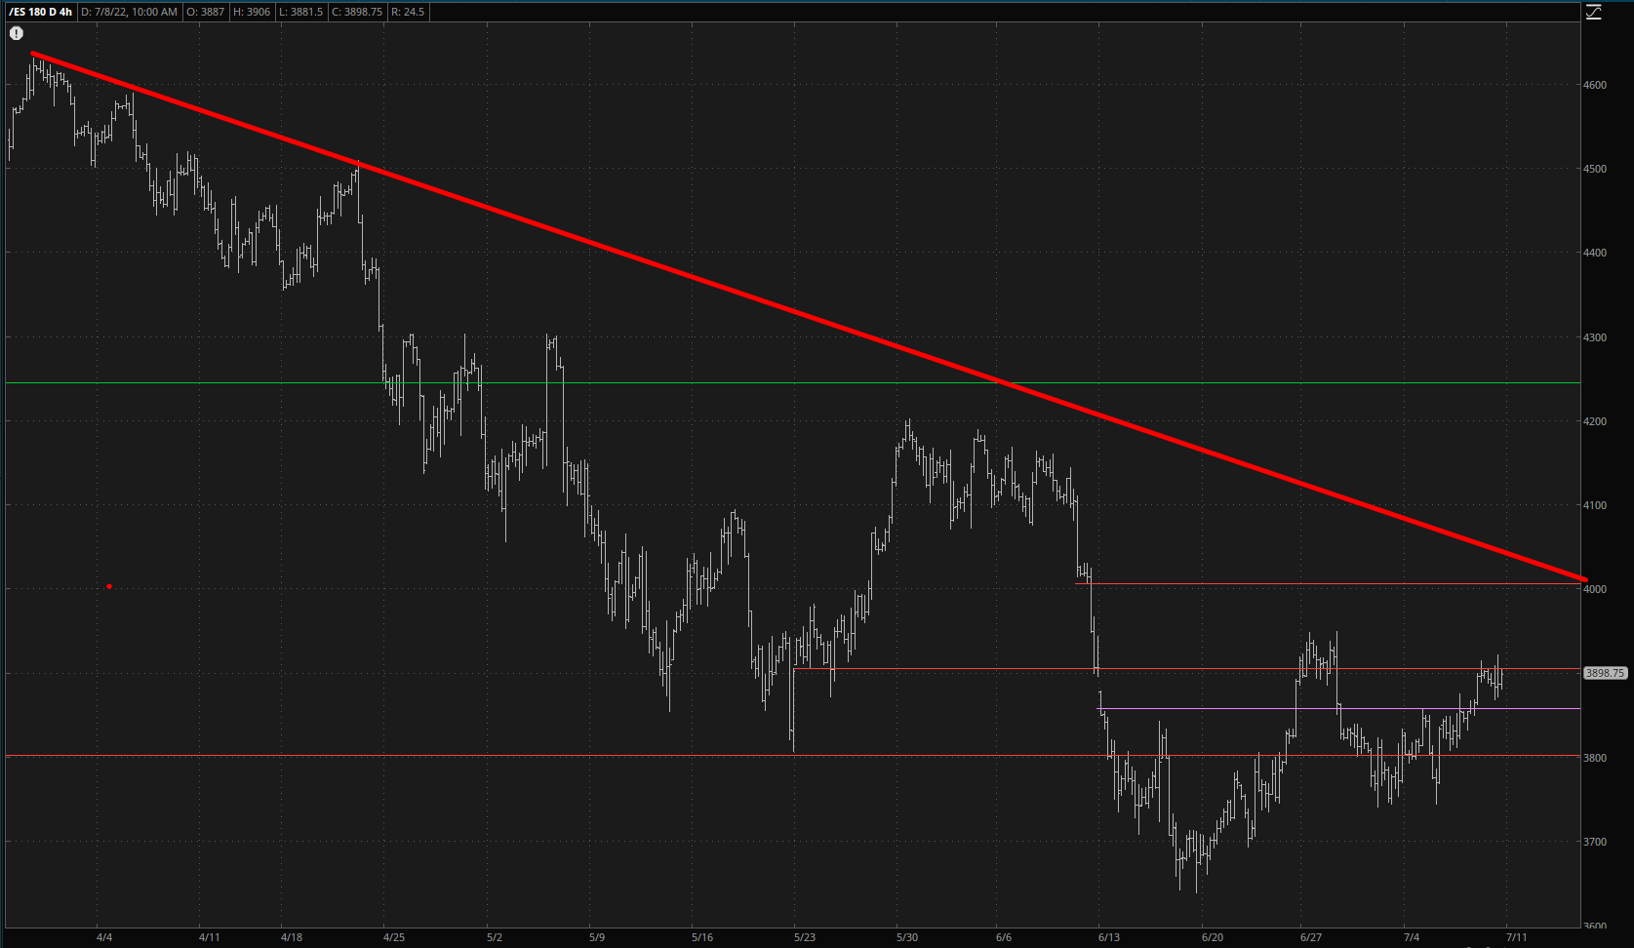Click the 5/30 date axis label

pos(907,937)
